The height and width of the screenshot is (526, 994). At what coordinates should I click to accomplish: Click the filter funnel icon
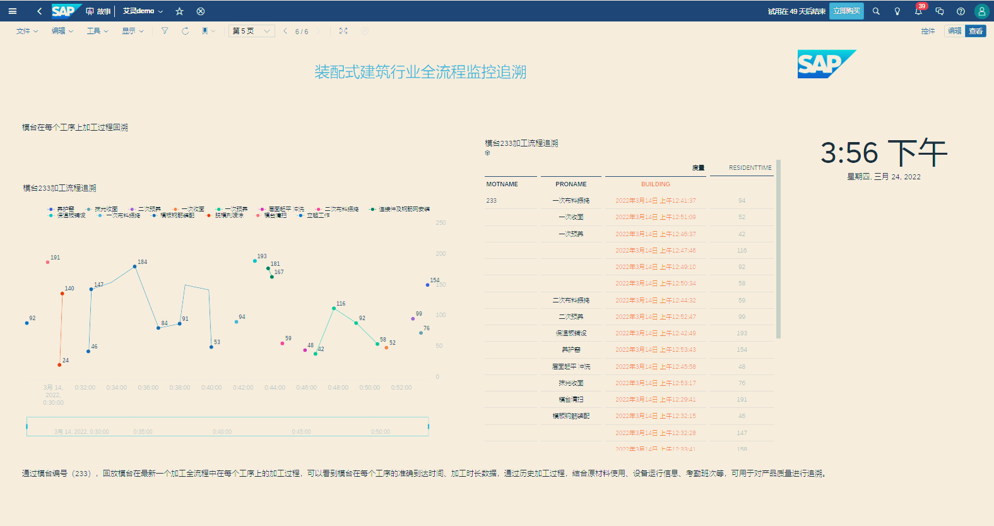tap(165, 31)
